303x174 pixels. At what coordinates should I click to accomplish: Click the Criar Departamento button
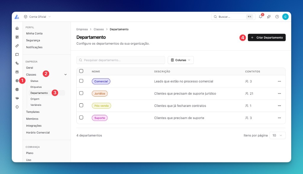tap(267, 38)
